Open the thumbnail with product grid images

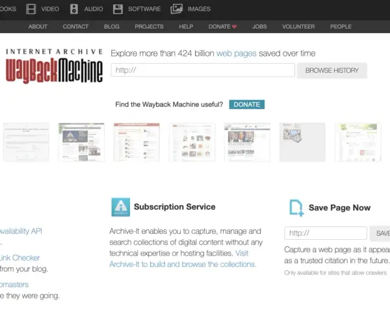192,142
